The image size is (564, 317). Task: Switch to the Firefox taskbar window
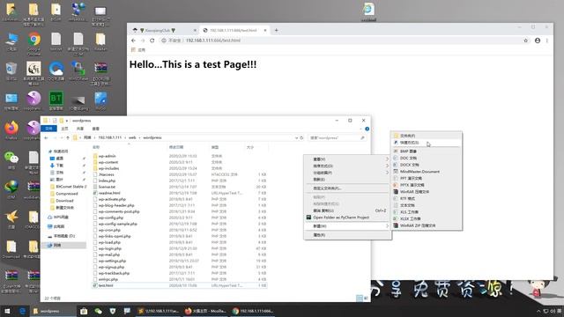(x=205, y=311)
